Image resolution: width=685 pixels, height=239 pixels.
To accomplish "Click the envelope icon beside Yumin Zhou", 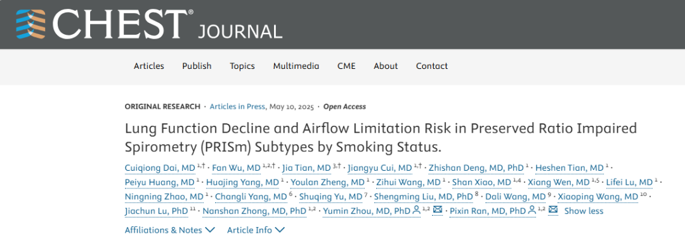I will pyautogui.click(x=438, y=211).
